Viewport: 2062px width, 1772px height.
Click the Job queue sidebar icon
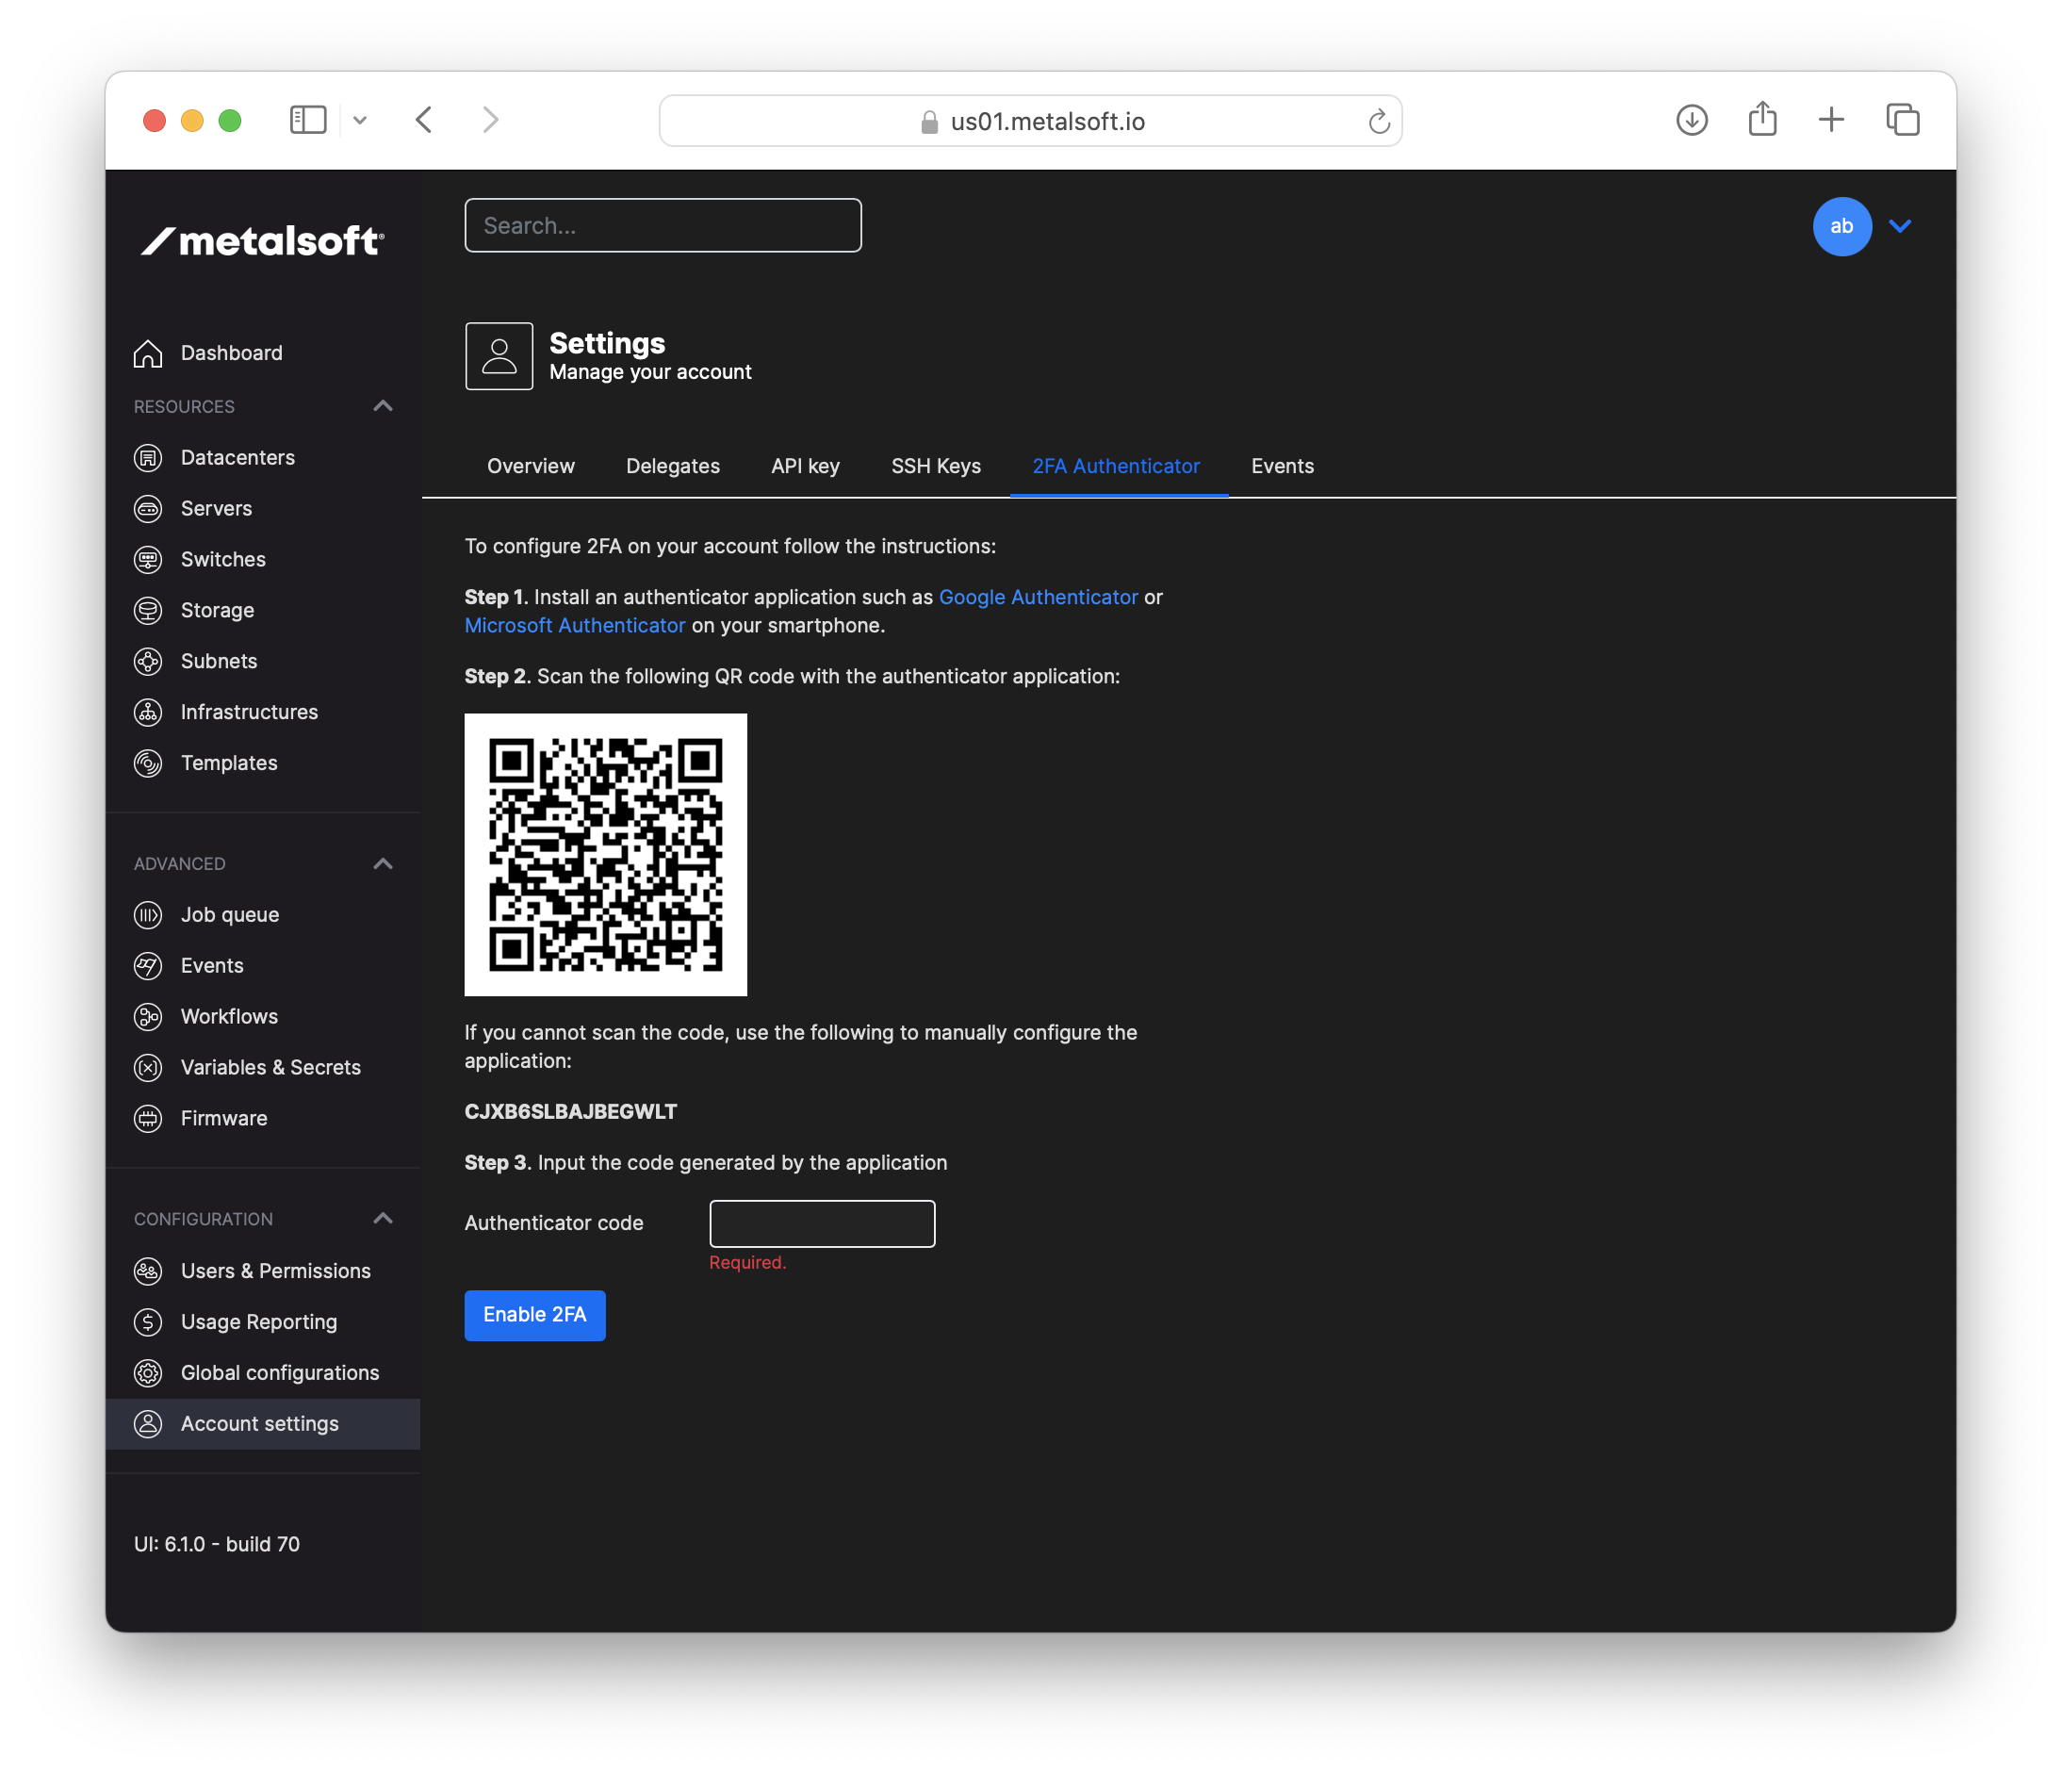[148, 915]
